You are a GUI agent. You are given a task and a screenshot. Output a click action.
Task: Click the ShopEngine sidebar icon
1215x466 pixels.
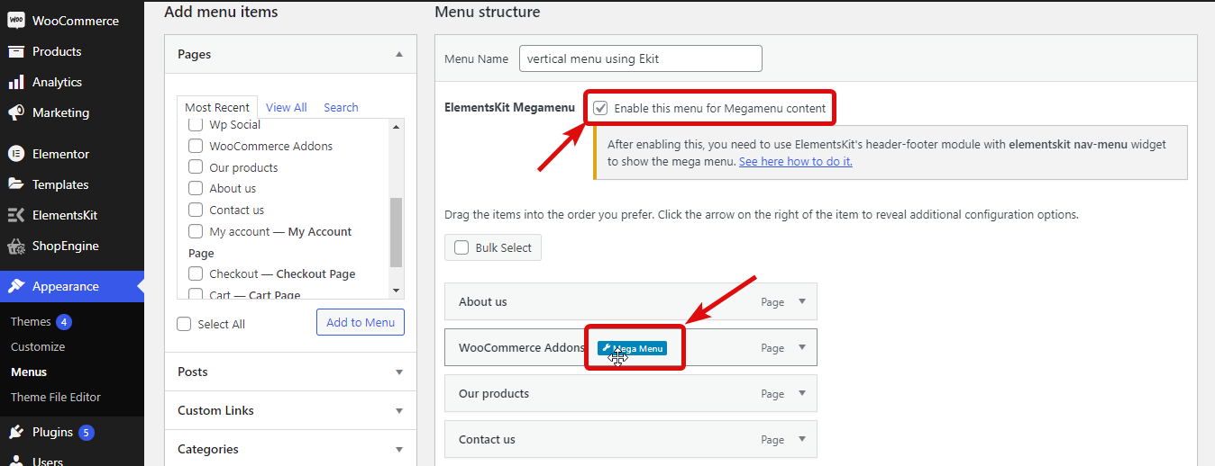(x=15, y=246)
